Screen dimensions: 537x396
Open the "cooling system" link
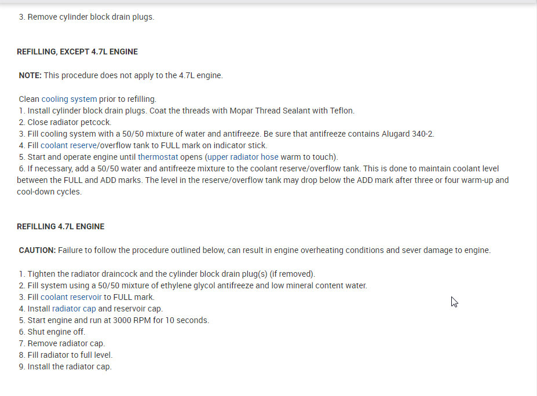tap(69, 99)
